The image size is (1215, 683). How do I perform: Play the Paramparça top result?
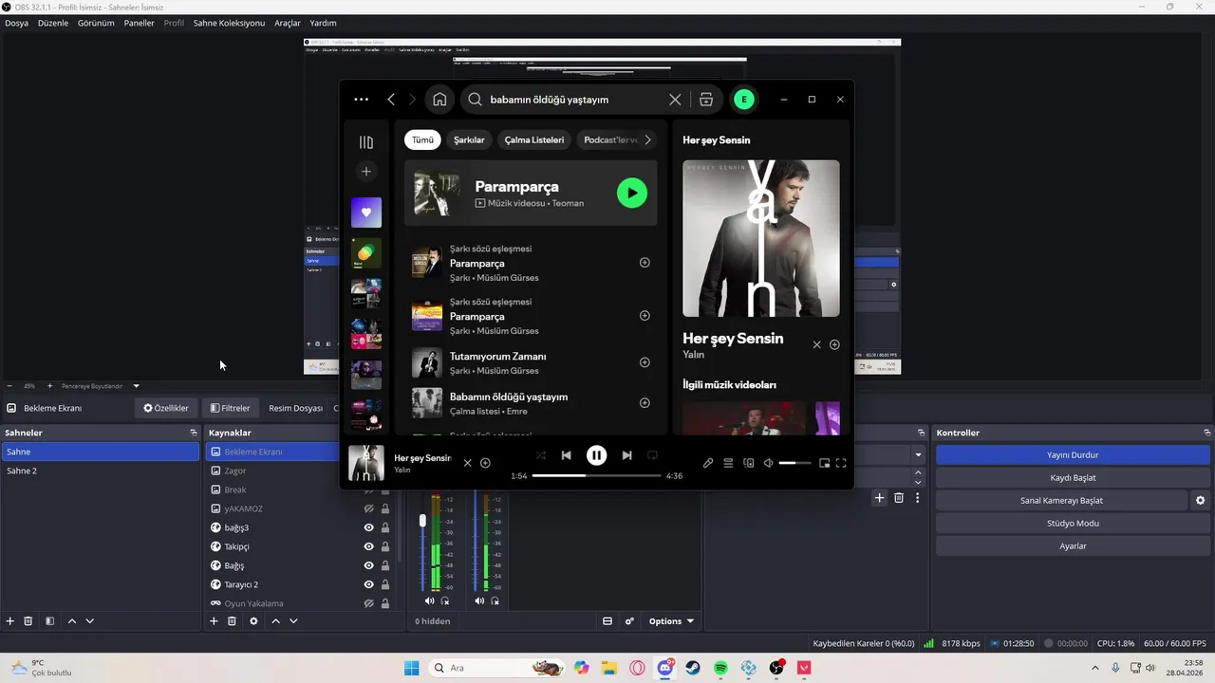click(x=632, y=193)
